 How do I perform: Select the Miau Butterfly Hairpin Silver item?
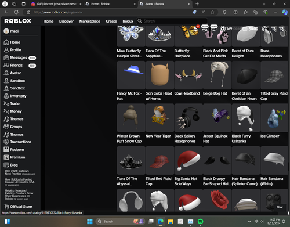[x=131, y=36]
